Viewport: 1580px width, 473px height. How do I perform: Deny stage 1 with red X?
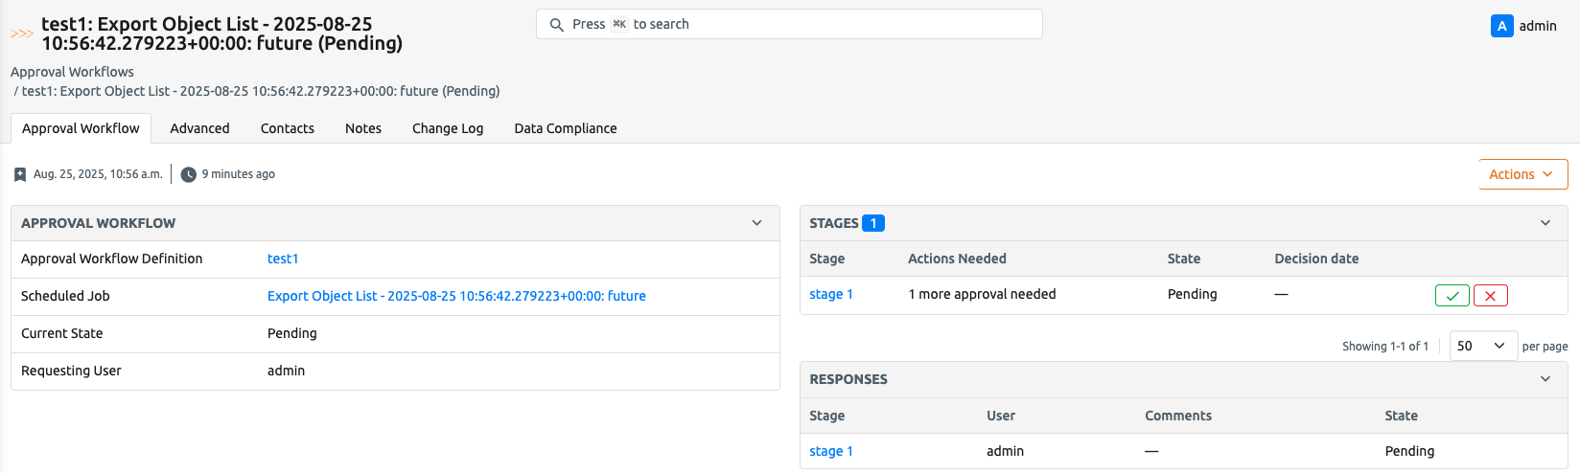(x=1490, y=296)
